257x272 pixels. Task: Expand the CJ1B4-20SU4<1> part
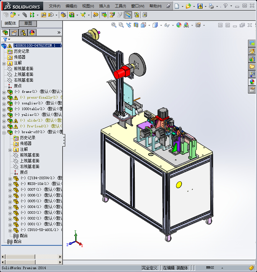[x=10, y=179]
